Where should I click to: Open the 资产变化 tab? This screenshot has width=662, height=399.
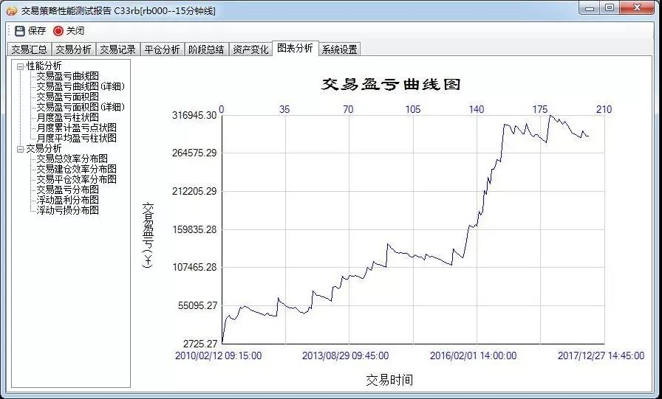250,49
